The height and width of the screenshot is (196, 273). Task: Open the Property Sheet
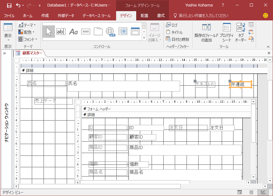point(227,33)
